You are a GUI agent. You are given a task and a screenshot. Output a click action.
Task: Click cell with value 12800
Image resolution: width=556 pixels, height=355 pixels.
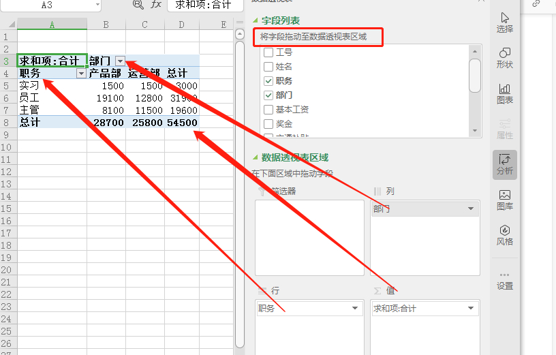tap(145, 98)
